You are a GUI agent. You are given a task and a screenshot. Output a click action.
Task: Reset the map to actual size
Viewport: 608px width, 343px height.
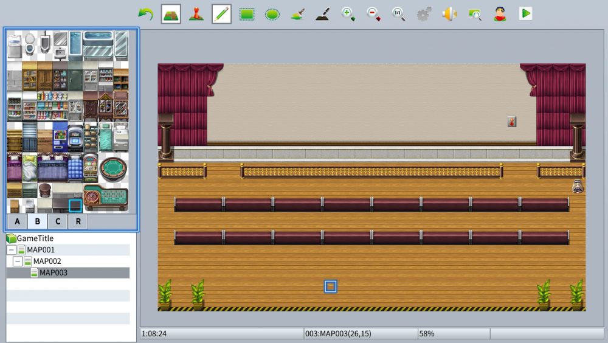tap(399, 14)
